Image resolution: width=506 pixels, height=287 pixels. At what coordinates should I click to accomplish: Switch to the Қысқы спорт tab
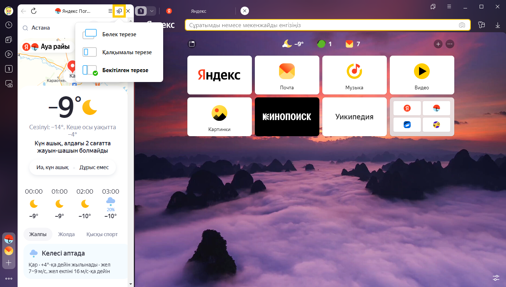pyautogui.click(x=102, y=234)
